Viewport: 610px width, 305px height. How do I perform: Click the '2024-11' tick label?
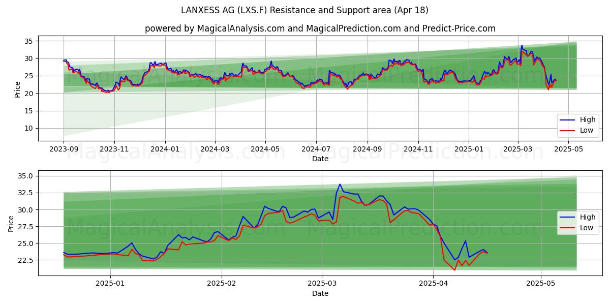tap(418, 149)
